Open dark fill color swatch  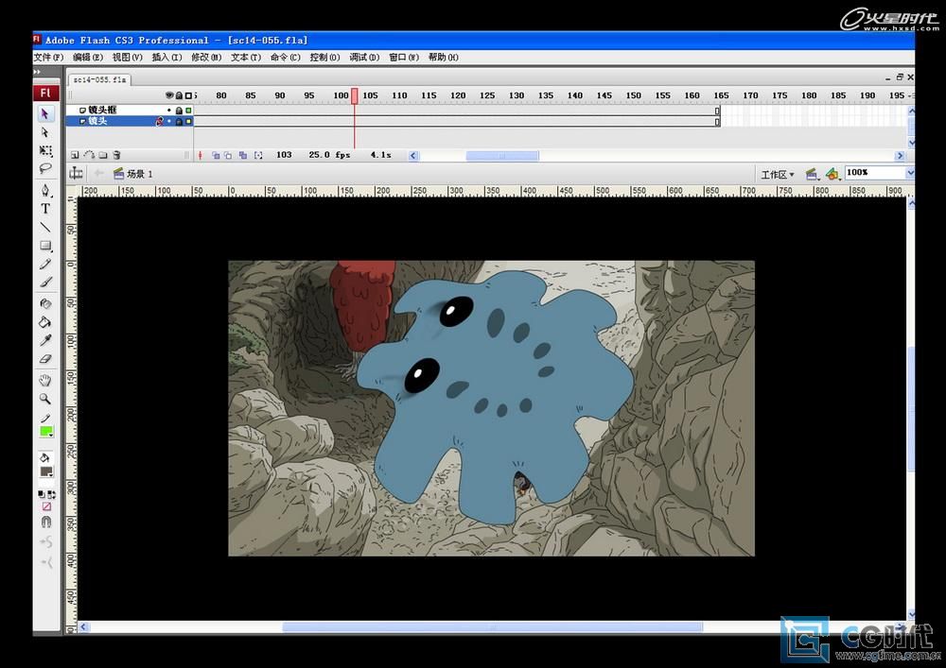click(x=45, y=471)
